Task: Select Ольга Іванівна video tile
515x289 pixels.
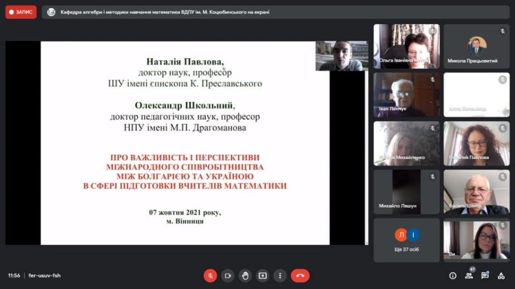Action: pos(407,46)
